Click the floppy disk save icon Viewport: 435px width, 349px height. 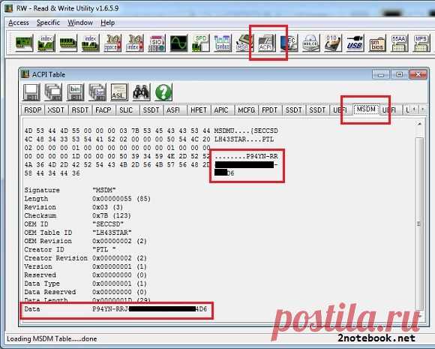pyautogui.click(x=31, y=92)
